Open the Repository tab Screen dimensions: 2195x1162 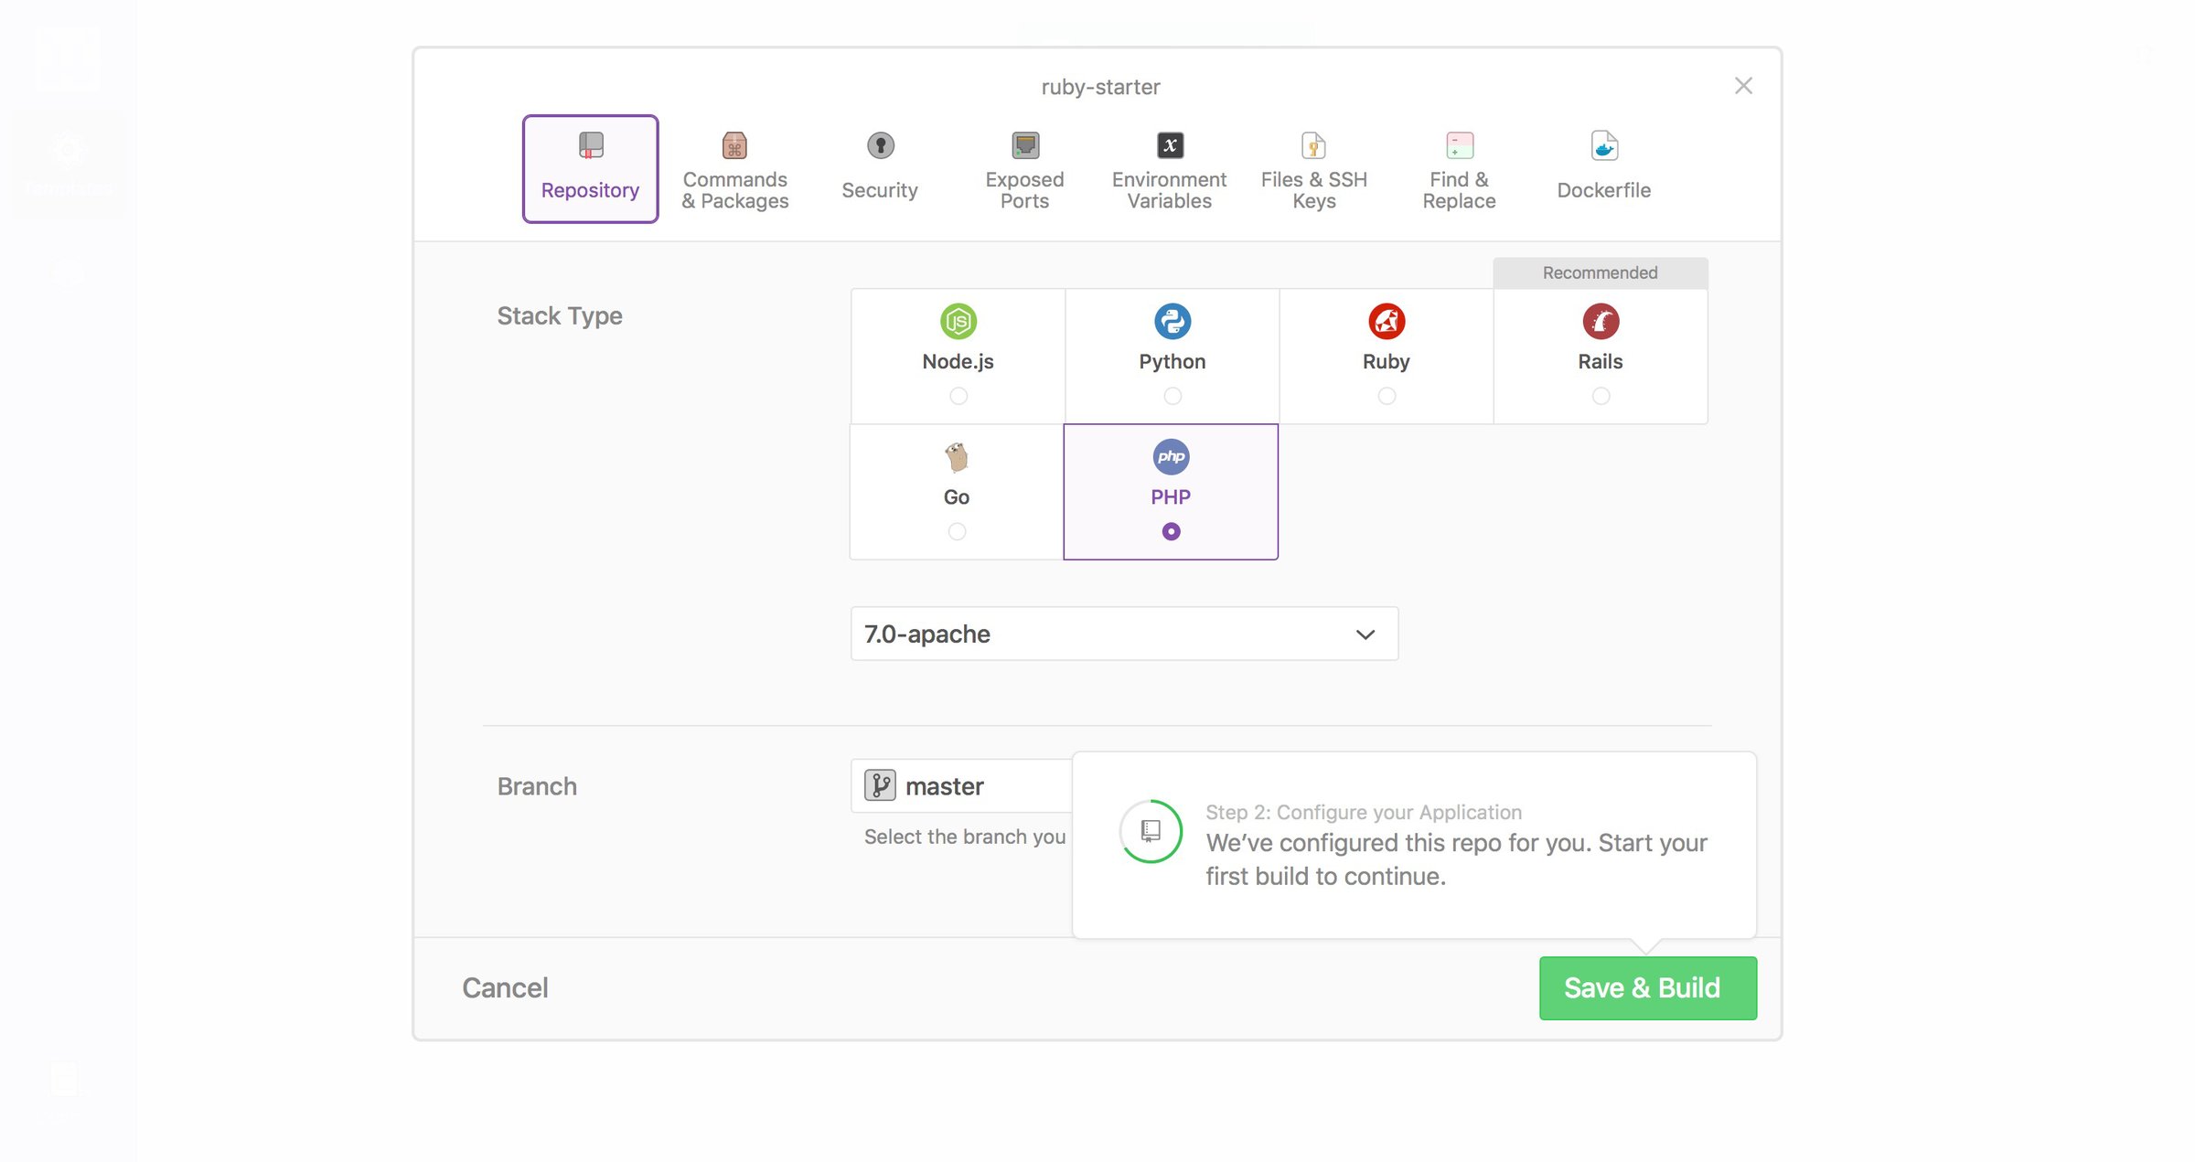(x=590, y=169)
